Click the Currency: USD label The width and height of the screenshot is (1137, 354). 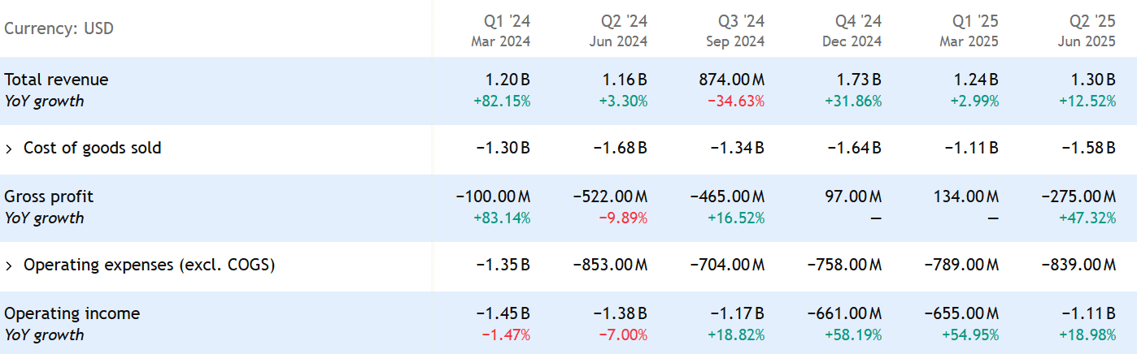point(59,29)
